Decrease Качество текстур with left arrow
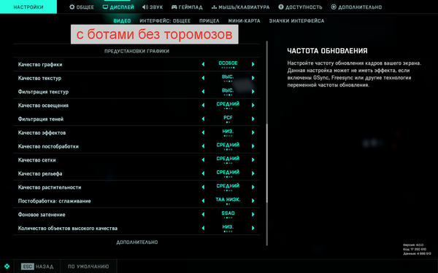This screenshot has height=273, width=438. [x=203, y=78]
